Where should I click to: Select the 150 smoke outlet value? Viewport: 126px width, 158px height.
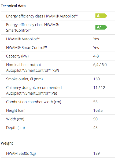(97, 79)
